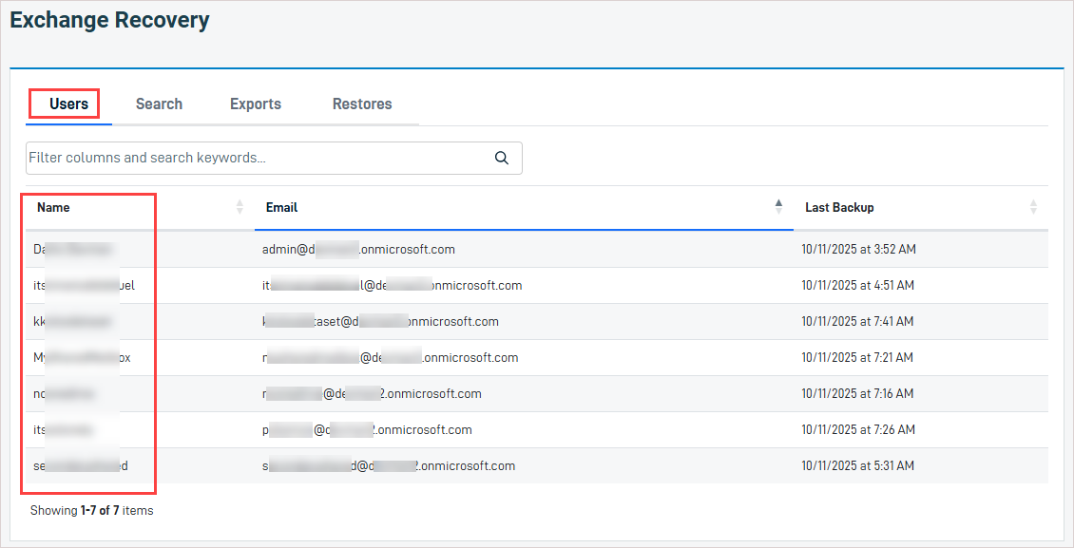Screen dimensions: 1074x548
Task: Select the row backed up at 4:51 AM
Action: [x=537, y=285]
